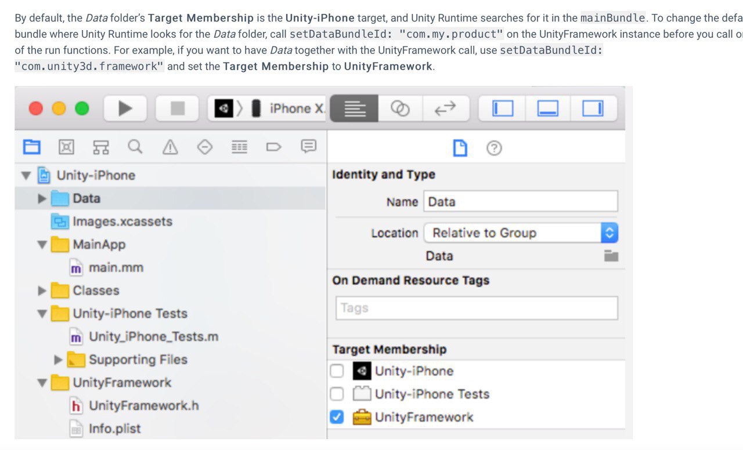Click the green zoom window button

[82, 108]
